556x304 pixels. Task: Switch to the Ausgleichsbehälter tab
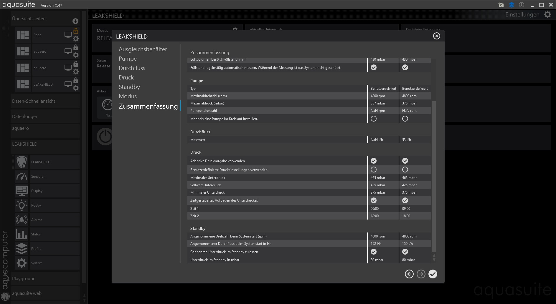coord(143,49)
